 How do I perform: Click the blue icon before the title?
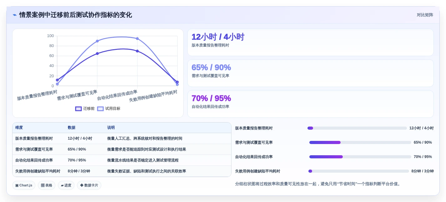15,15
